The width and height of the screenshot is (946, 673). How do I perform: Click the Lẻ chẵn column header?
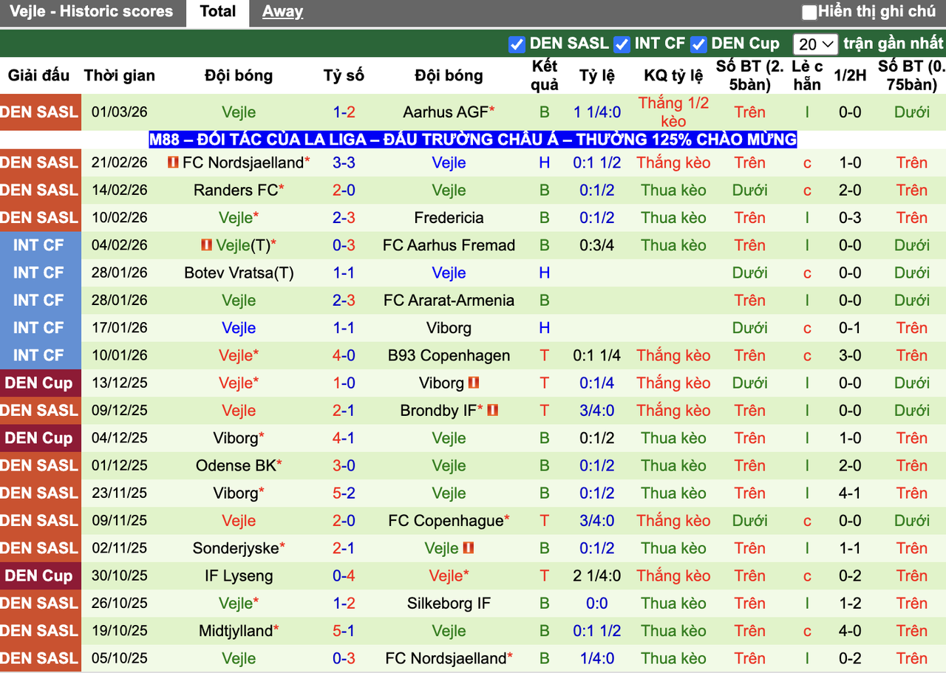pos(807,75)
